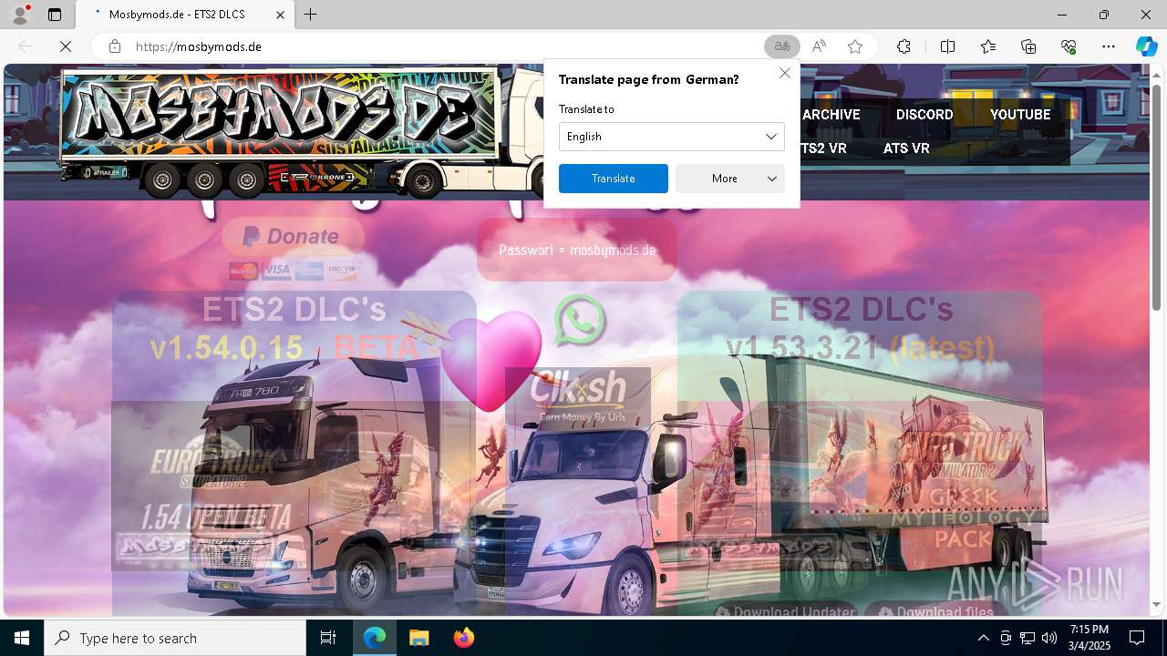Close the translate popup

[785, 73]
